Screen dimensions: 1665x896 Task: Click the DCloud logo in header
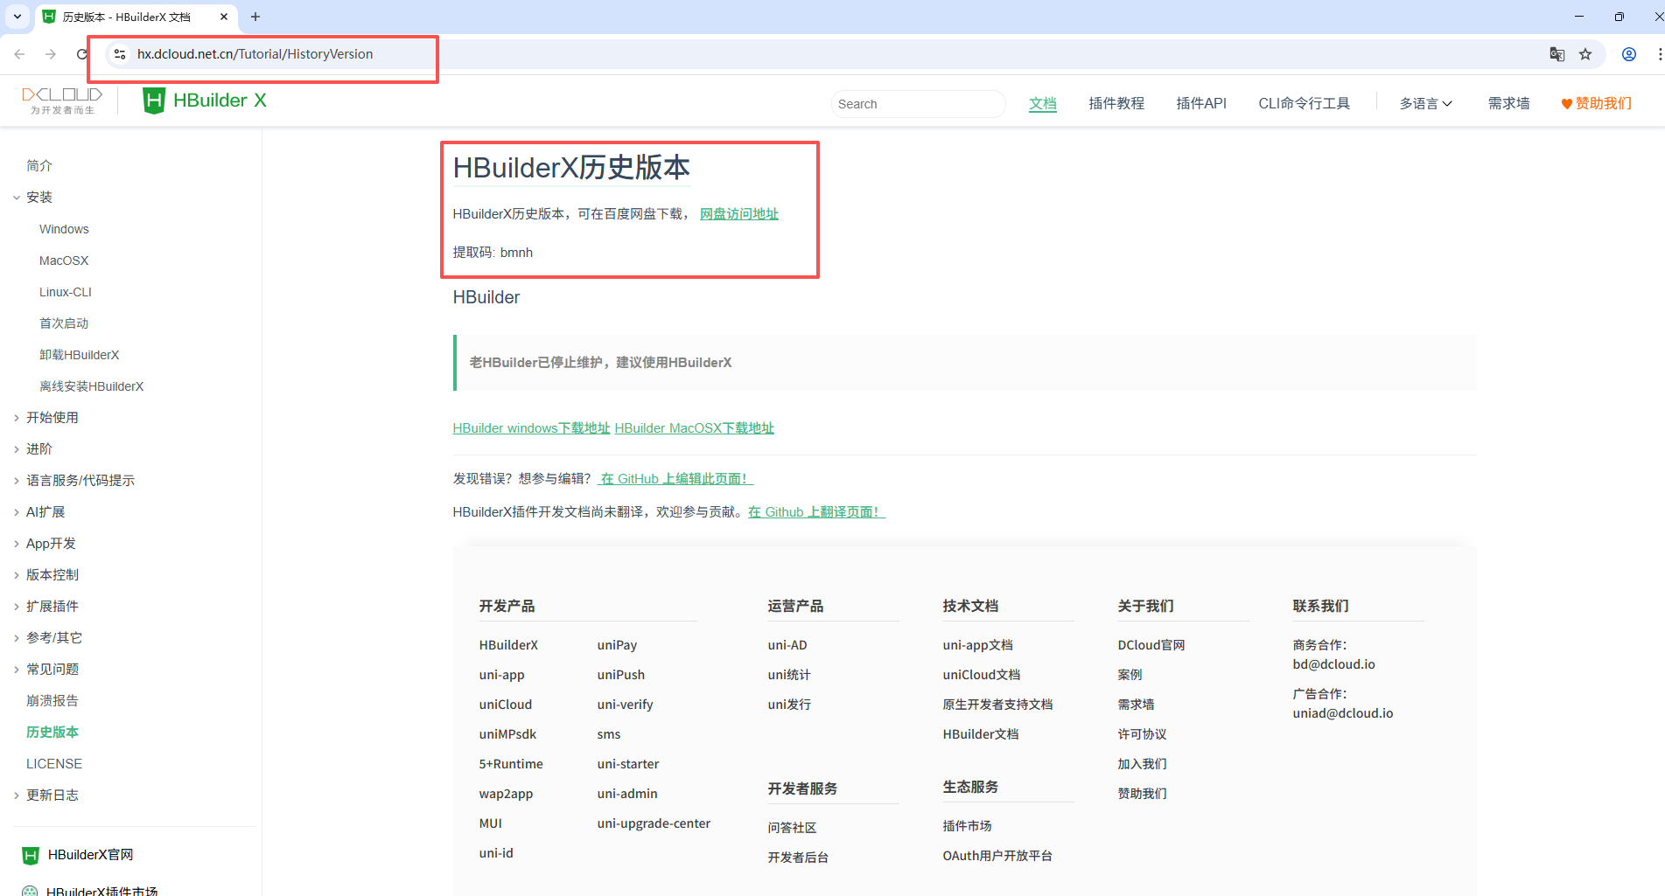point(62,101)
